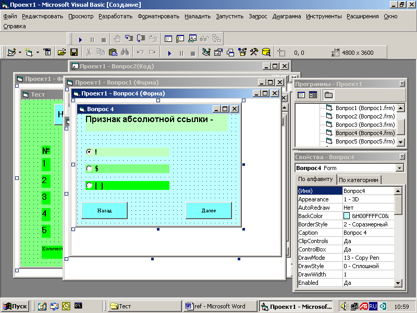
Task: Select the Appearance property row
Action: pyautogui.click(x=346, y=199)
